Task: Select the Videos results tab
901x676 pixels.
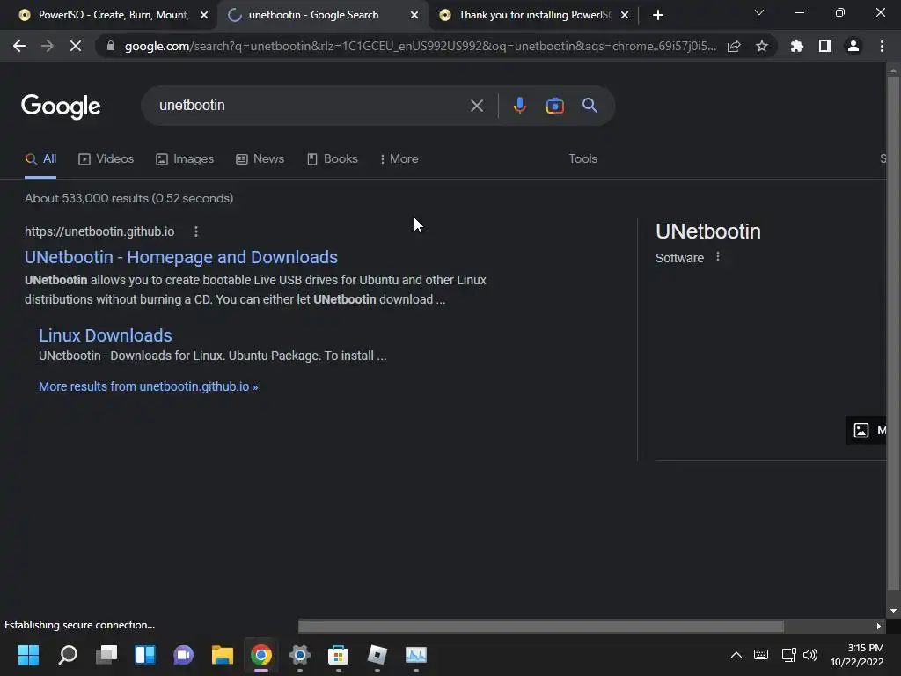Action: [x=106, y=158]
